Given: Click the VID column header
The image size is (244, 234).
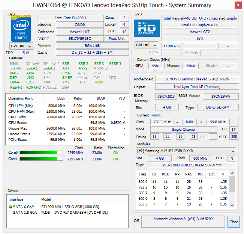Looking at the screenshot, I should (118, 98).
